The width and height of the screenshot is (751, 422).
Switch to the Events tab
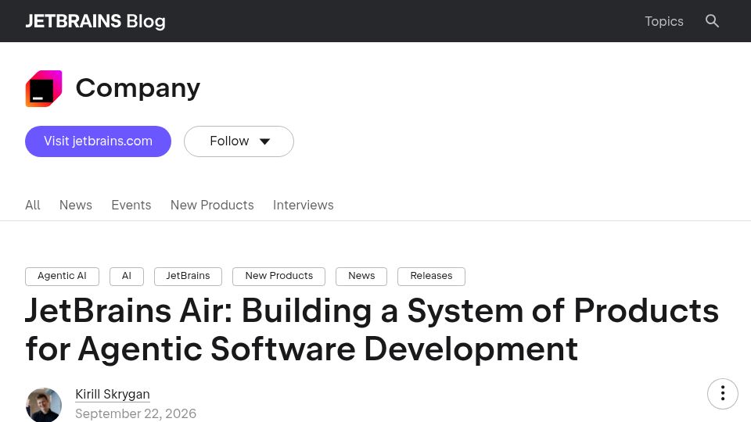point(131,205)
